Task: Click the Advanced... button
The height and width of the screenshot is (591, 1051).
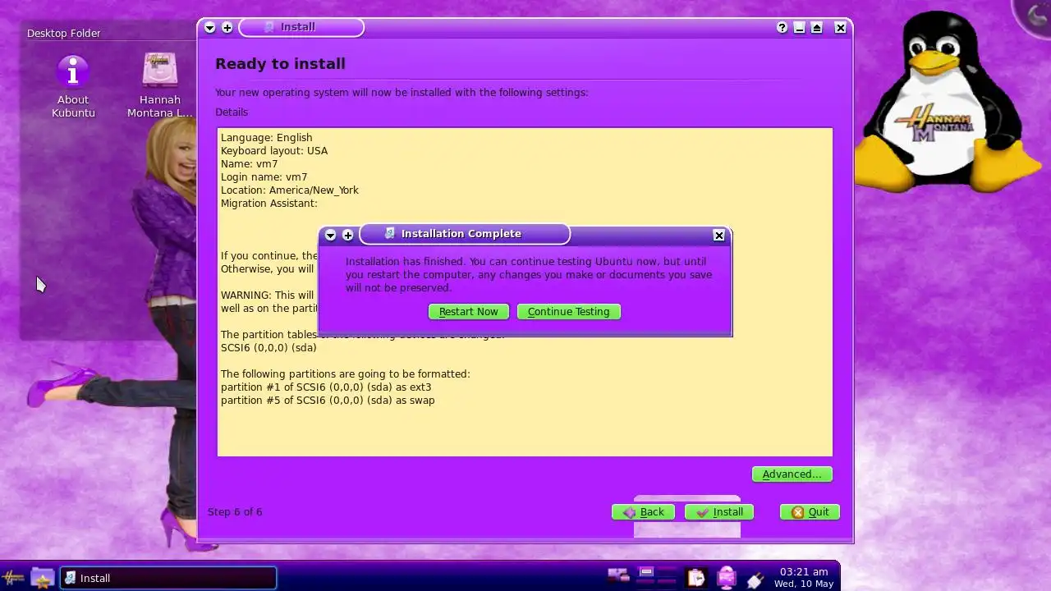Action: point(792,474)
